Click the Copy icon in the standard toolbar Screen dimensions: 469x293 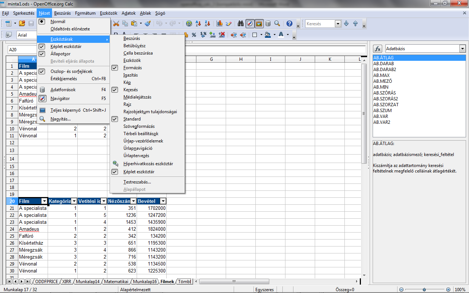pyautogui.click(x=125, y=23)
